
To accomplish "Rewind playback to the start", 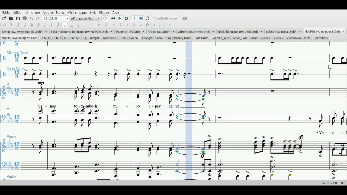I will (113, 18).
